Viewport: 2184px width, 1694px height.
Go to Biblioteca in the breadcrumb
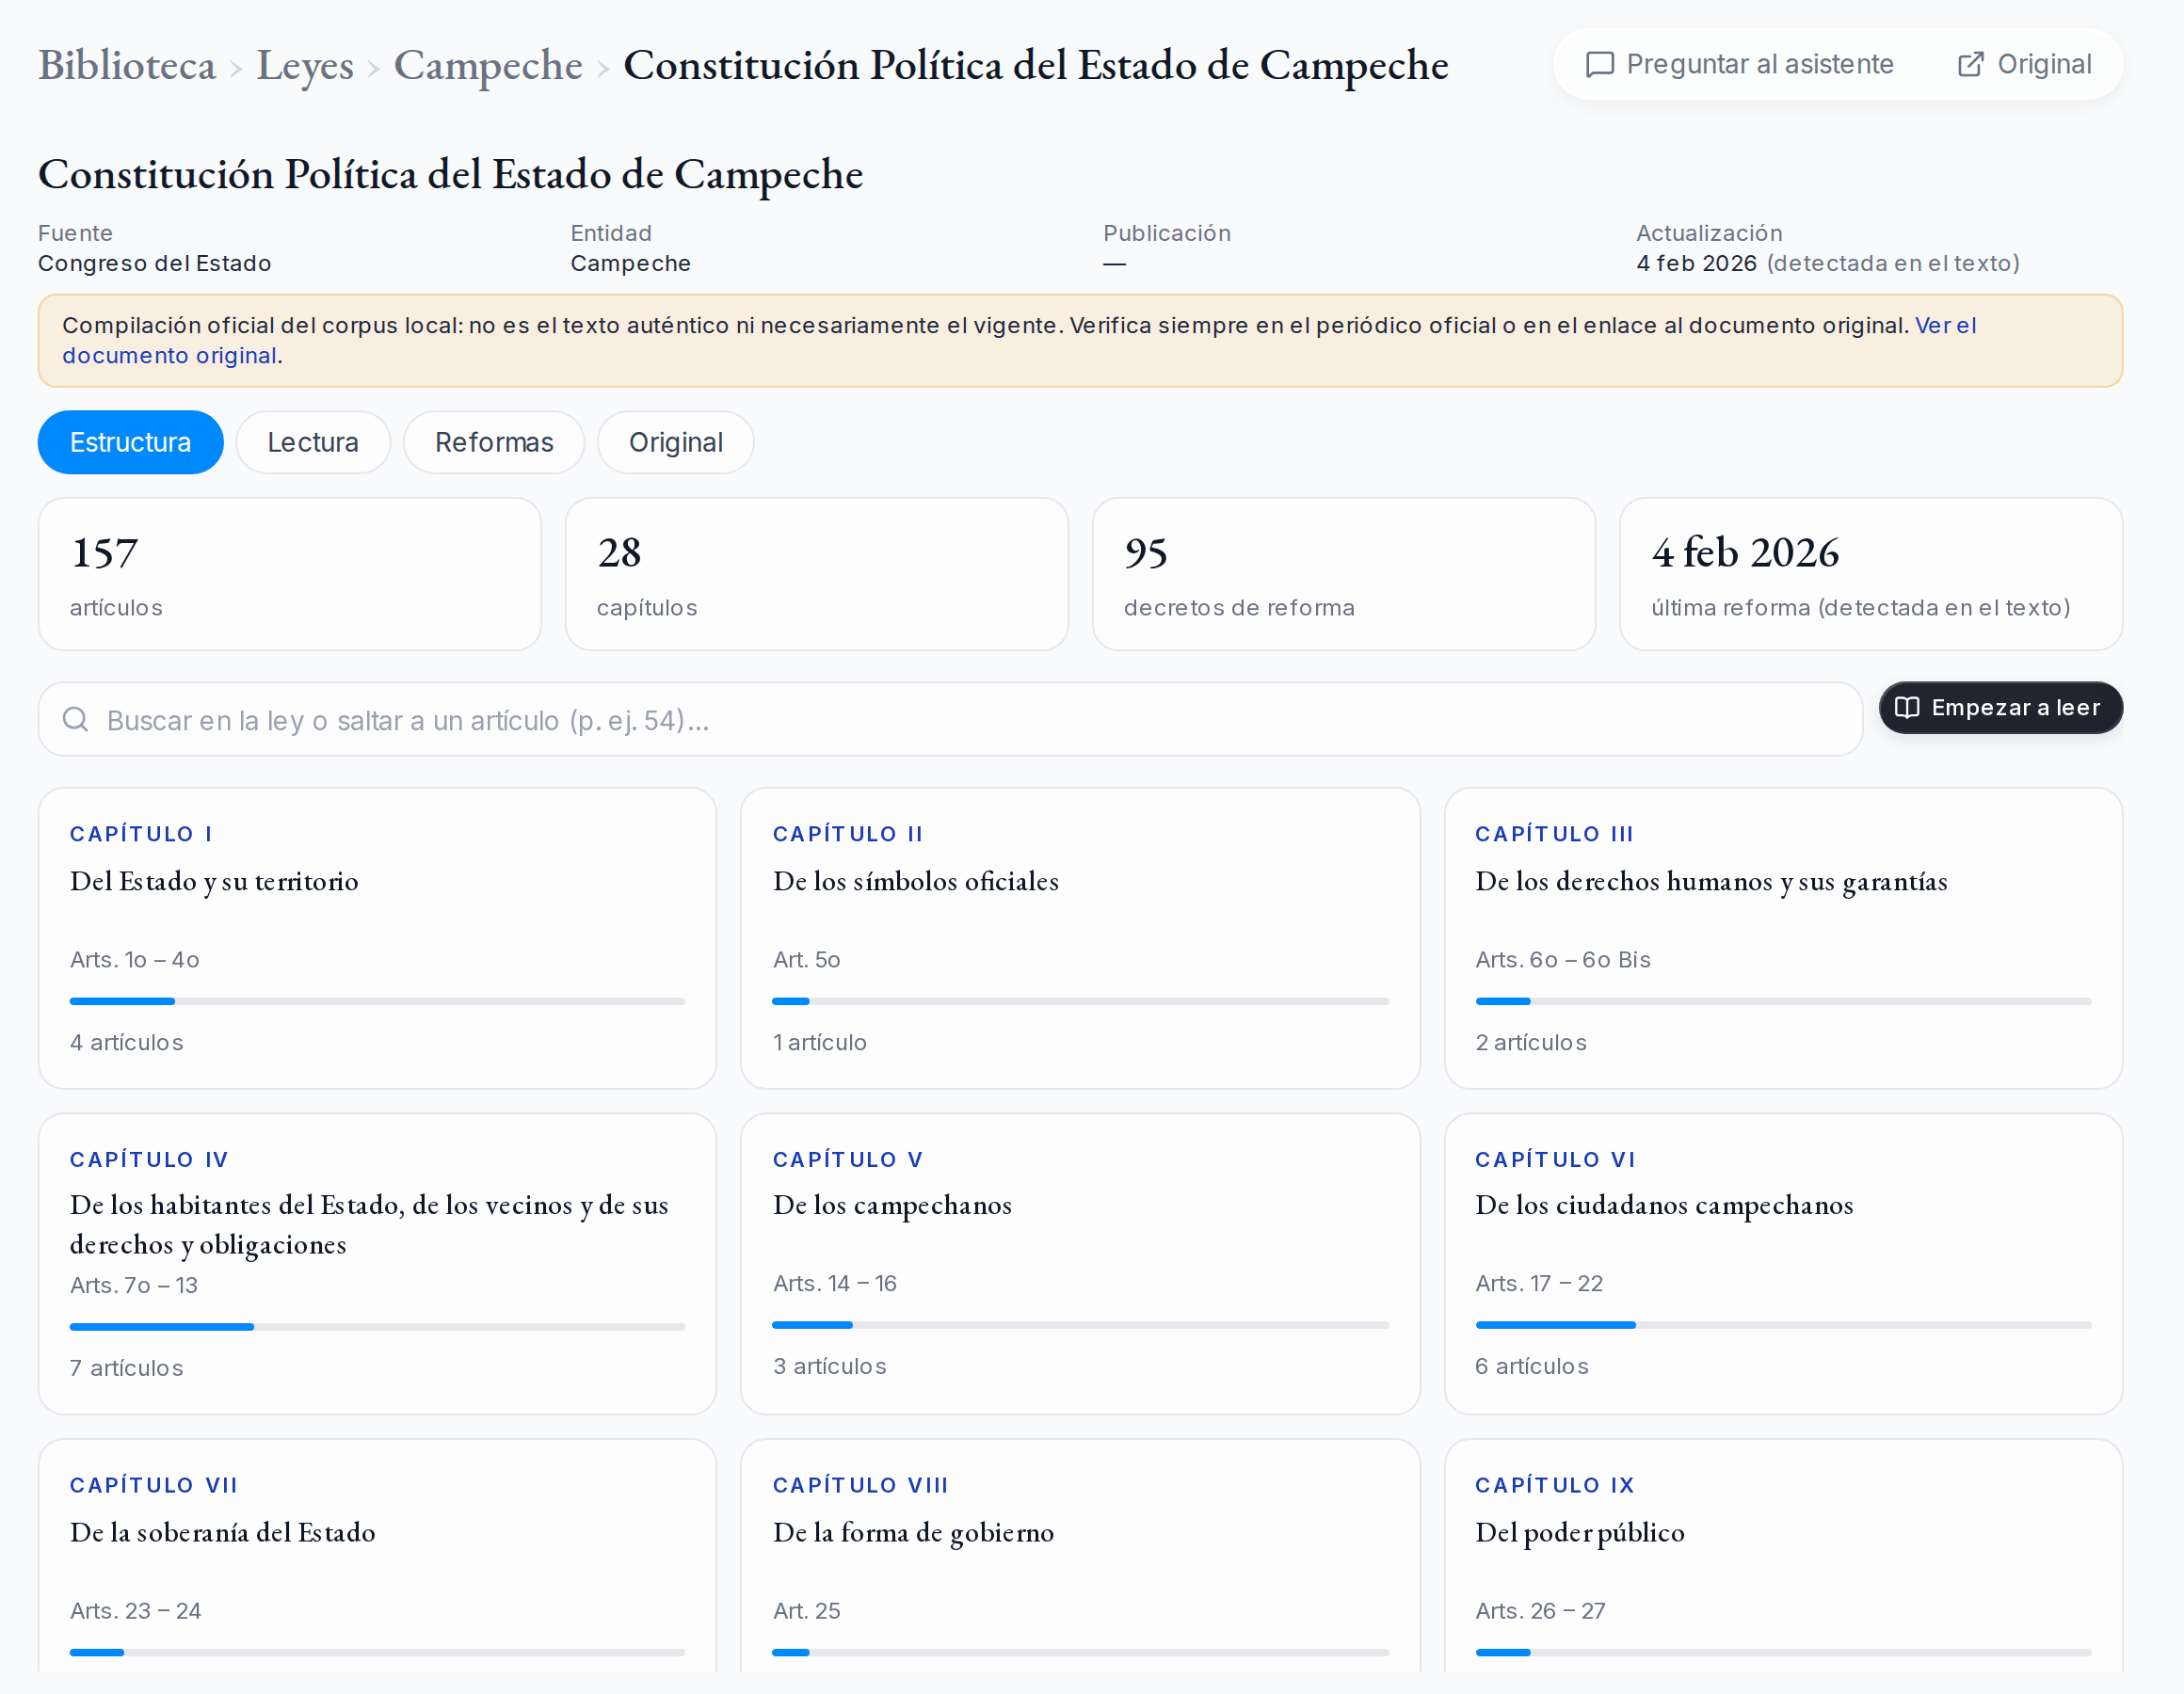[127, 65]
